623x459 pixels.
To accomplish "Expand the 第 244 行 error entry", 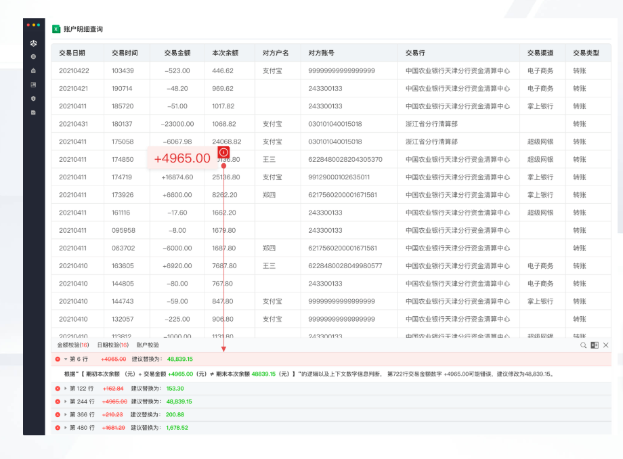I will coord(66,401).
